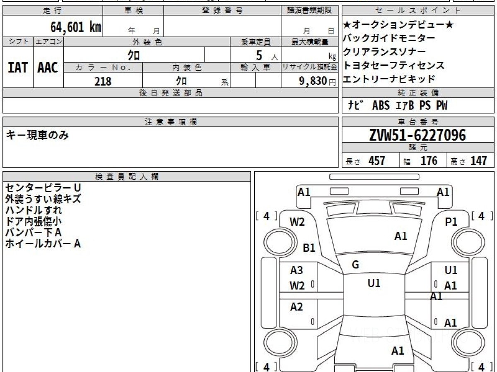Select the 車検 header cell
Screen dimensions: 497x372
[133, 11]
